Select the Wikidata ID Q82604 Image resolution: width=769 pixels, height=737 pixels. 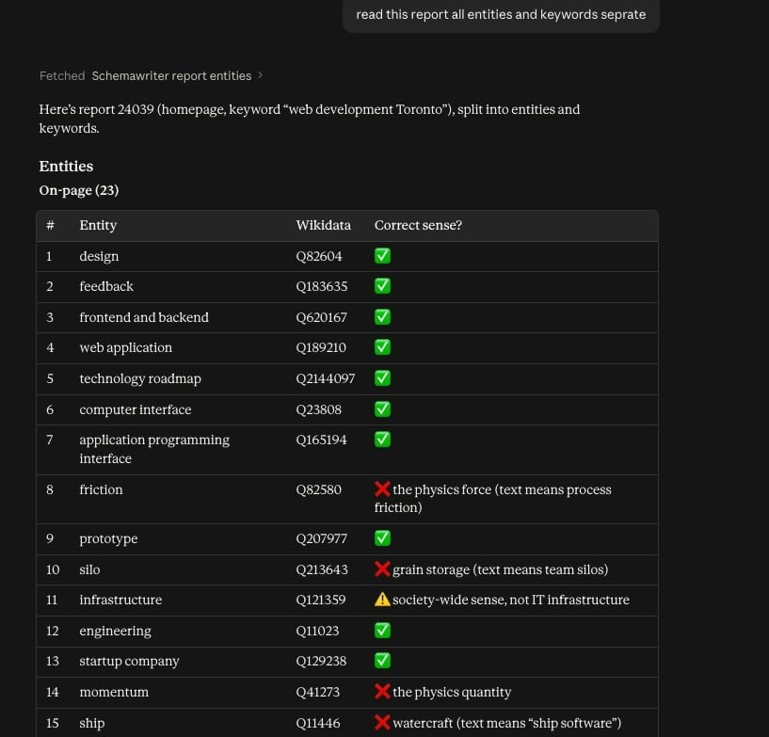coord(319,256)
